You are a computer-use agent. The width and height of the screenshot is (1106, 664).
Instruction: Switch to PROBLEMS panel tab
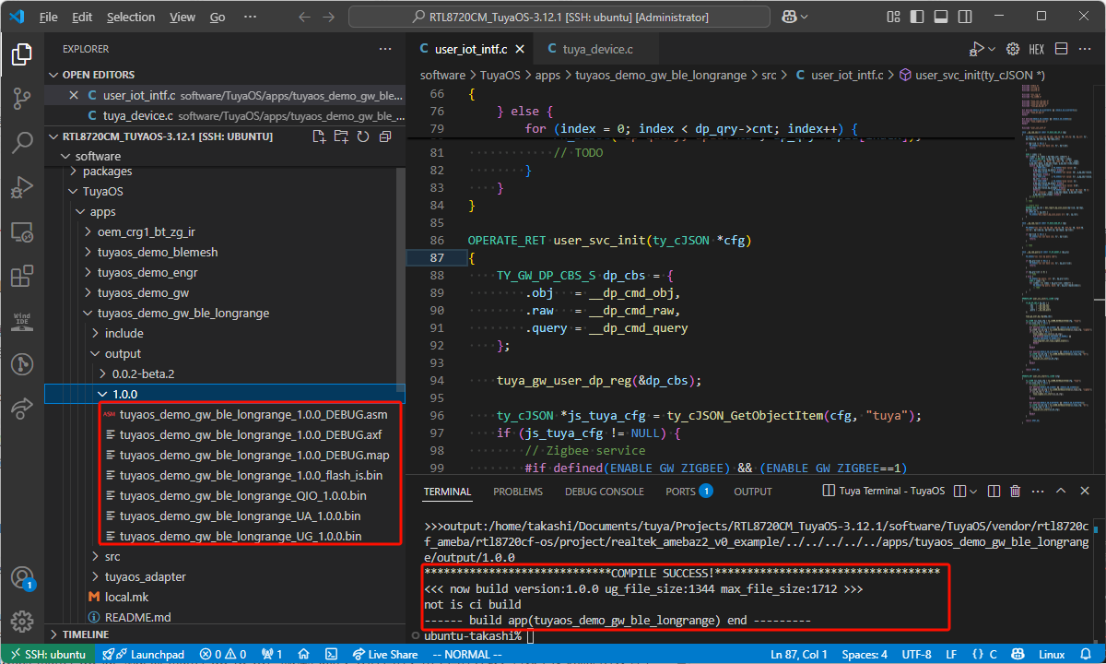[x=518, y=492]
